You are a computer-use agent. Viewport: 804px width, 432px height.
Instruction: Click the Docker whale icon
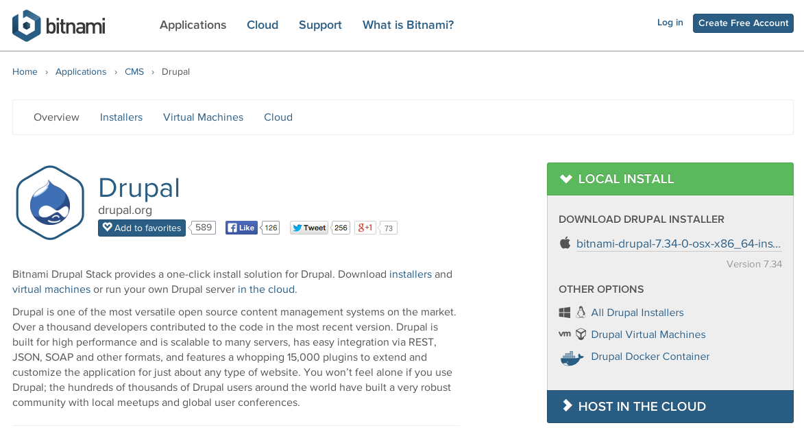point(572,358)
